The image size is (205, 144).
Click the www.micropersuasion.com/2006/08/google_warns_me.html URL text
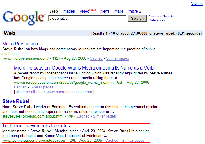click(x=64, y=82)
